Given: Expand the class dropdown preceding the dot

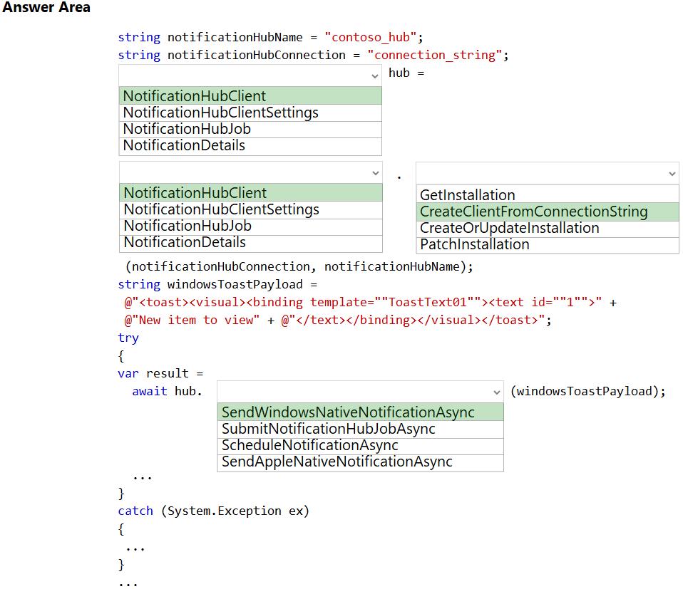Looking at the screenshot, I should [250, 172].
